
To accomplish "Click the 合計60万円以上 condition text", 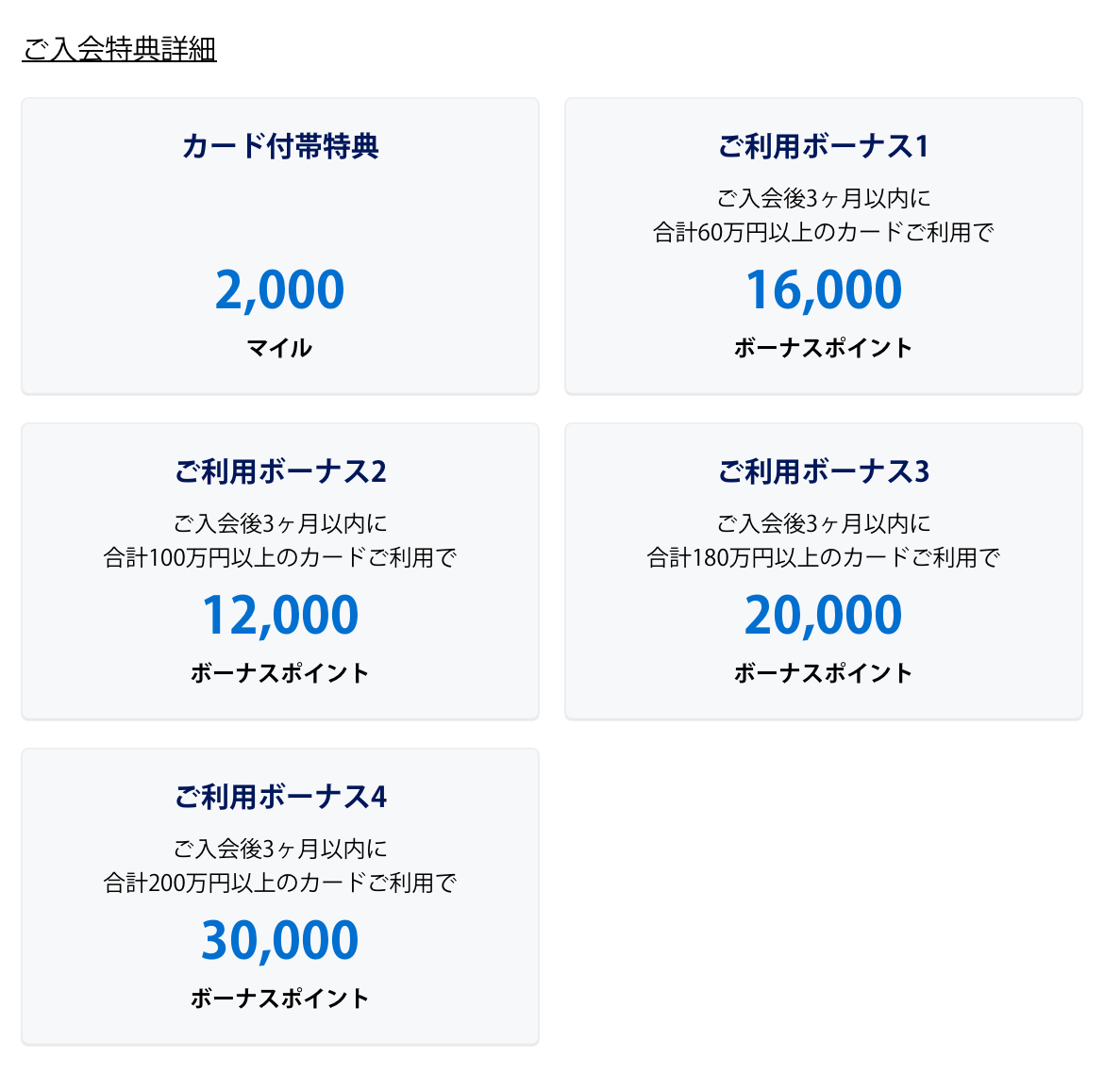I will [823, 232].
